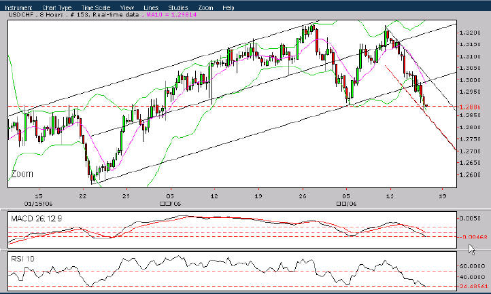Click the 1.2600 price axis label
The width and height of the screenshot is (491, 294).
coord(470,174)
